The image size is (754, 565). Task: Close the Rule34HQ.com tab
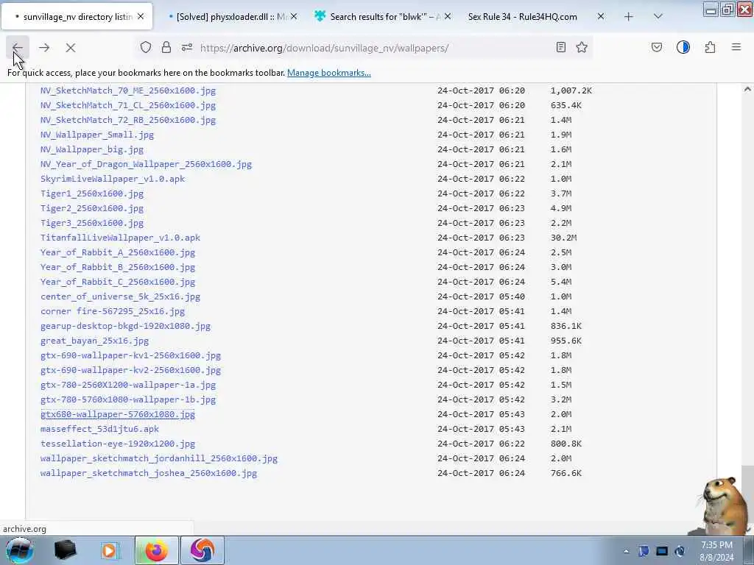tap(601, 16)
